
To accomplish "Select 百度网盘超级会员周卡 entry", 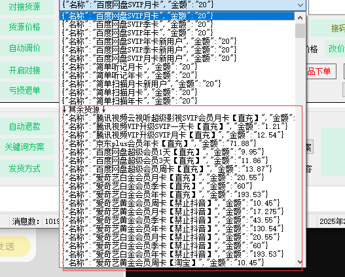I will (177, 169).
